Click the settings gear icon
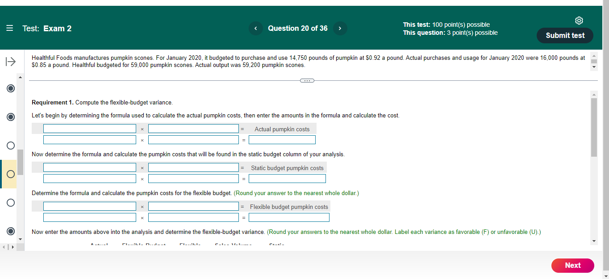 579,20
